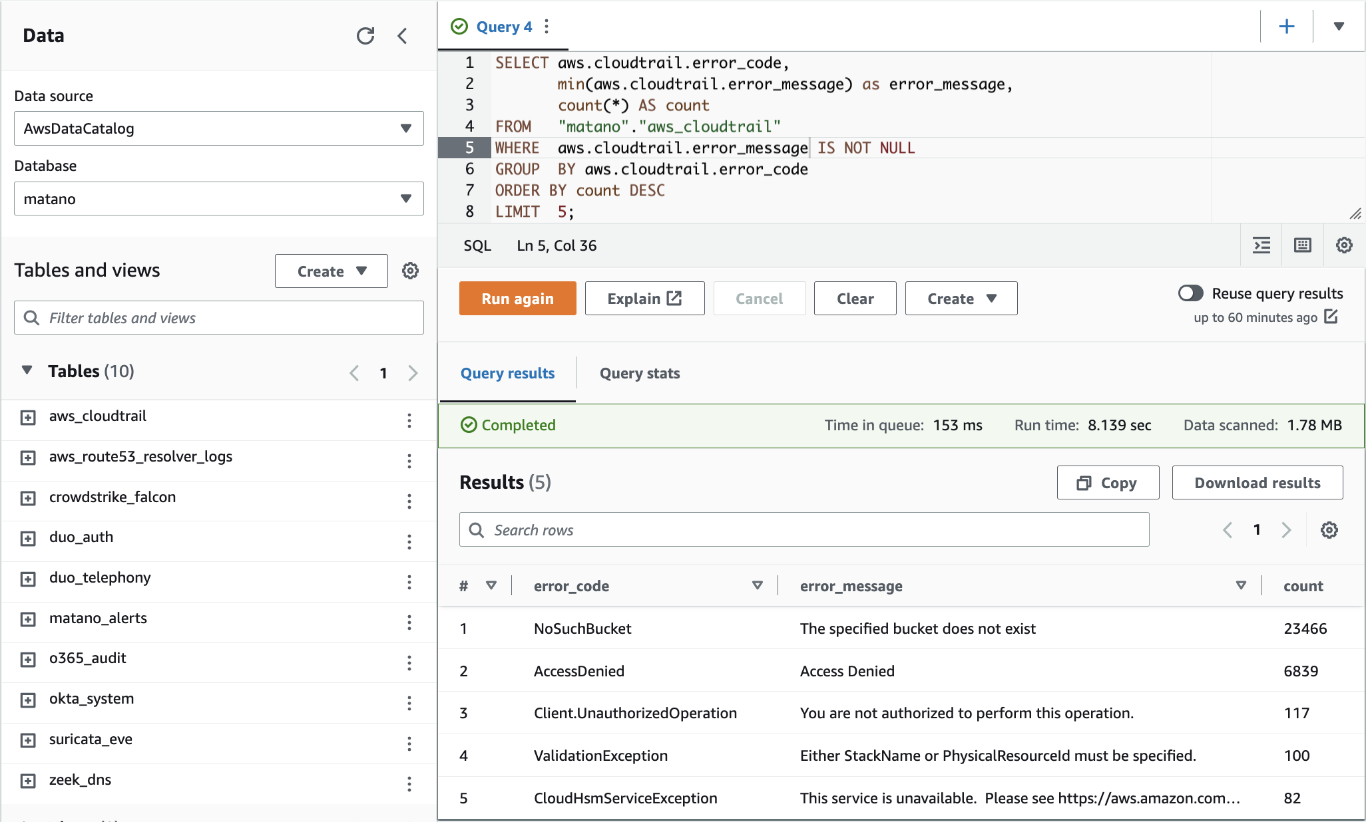Screen dimensions: 1366x822
Task: Add a new query tab
Action: [x=1286, y=27]
